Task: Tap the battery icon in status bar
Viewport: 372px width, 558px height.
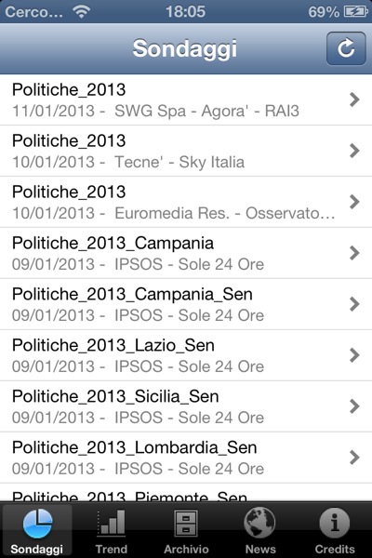Action: 355,12
